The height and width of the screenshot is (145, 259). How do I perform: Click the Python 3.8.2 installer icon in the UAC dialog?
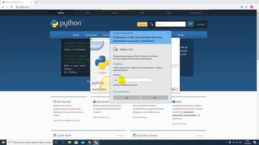pos(115,49)
